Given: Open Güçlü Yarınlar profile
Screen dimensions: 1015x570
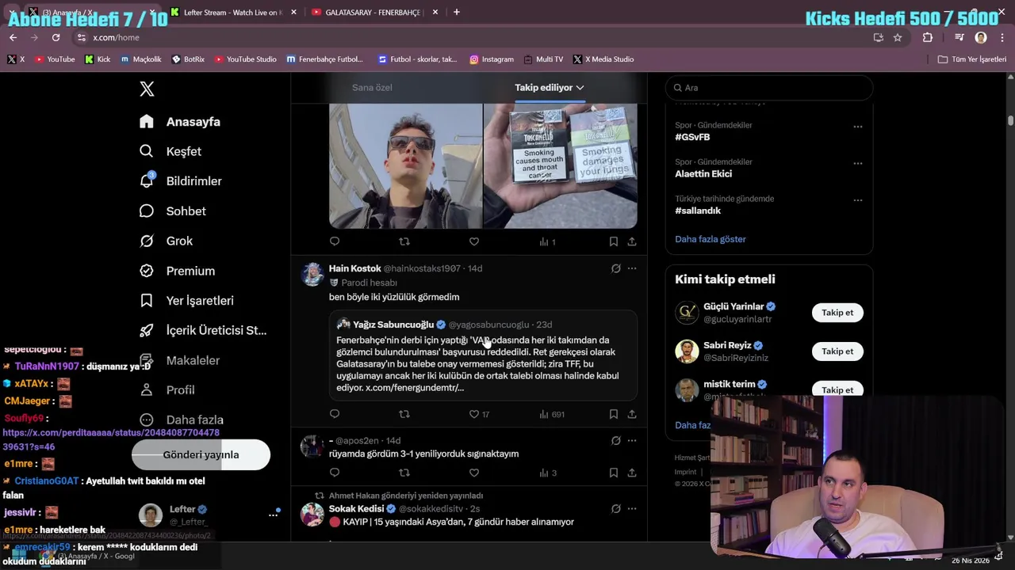Looking at the screenshot, I should pyautogui.click(x=733, y=306).
